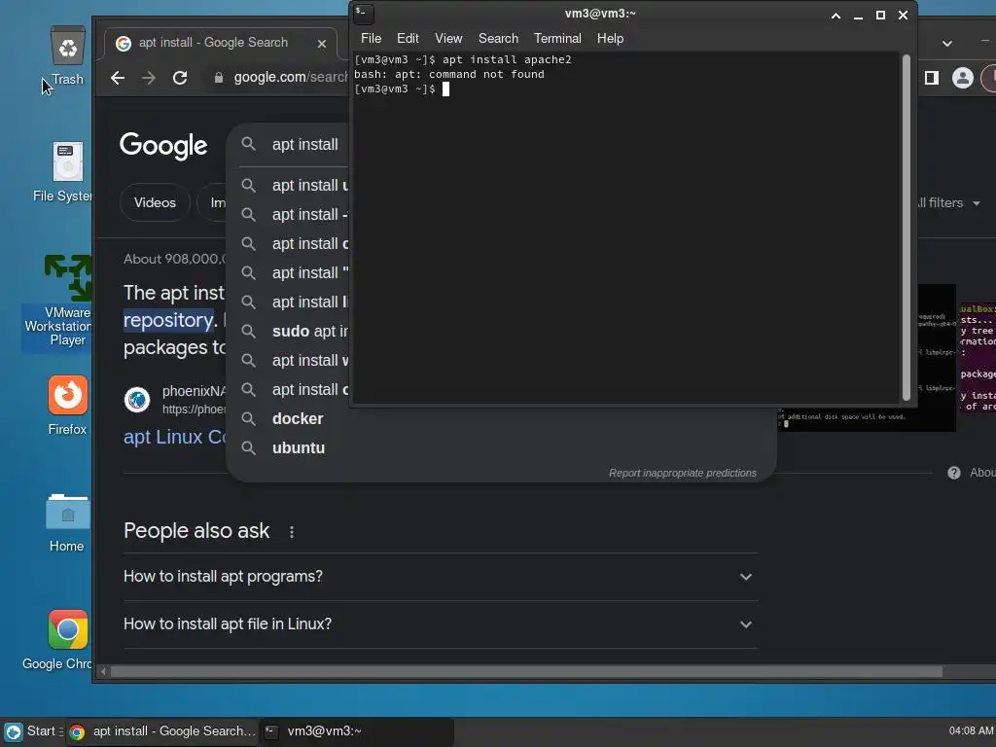Open the Start menu on taskbar

(32, 731)
